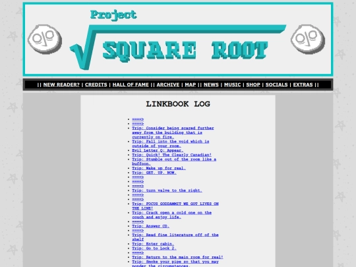Click ====> link directly above 'Trip: FOCUS GODDAMMIT'
The image size is (356, 267).
coord(138,199)
